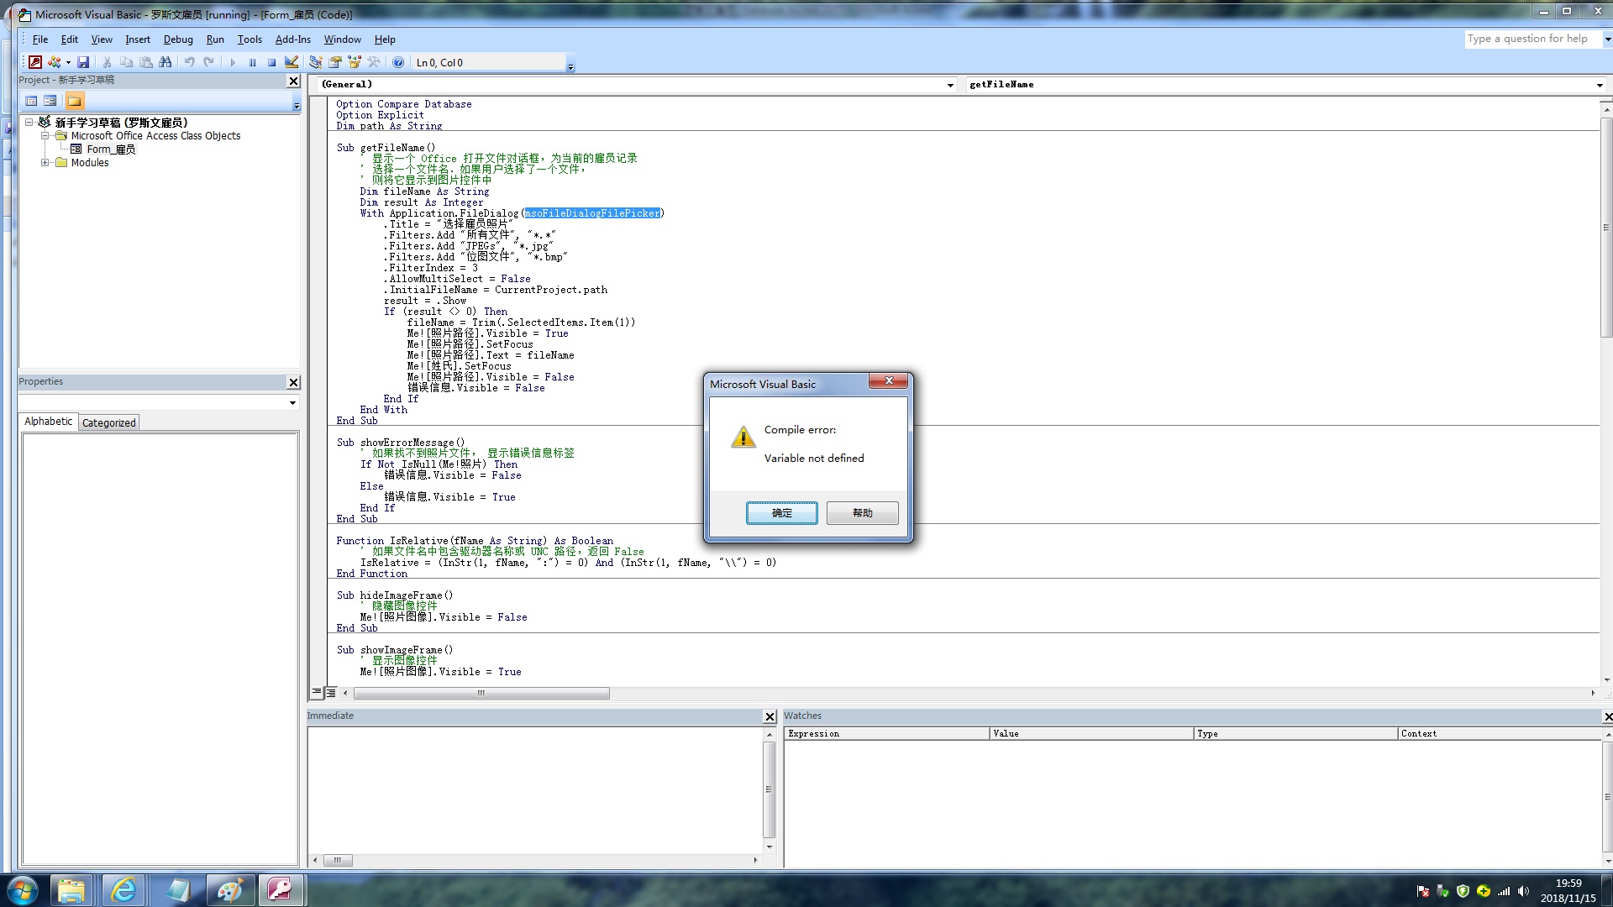Open the File menu
Screen dimensions: 1613x907
point(40,39)
